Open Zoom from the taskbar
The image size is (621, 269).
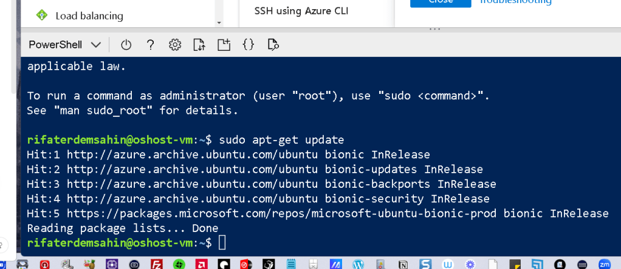click(605, 264)
